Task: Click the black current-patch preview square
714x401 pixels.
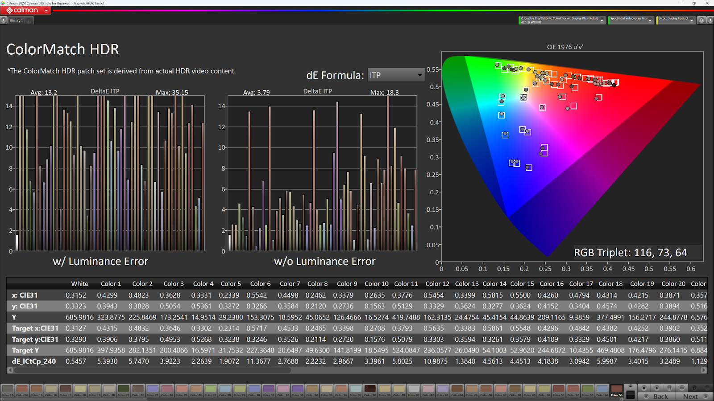Action: [631, 395]
